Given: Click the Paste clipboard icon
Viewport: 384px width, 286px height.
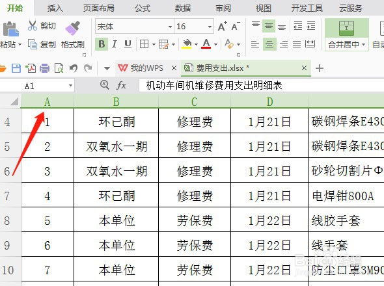Looking at the screenshot, I should click(11, 29).
